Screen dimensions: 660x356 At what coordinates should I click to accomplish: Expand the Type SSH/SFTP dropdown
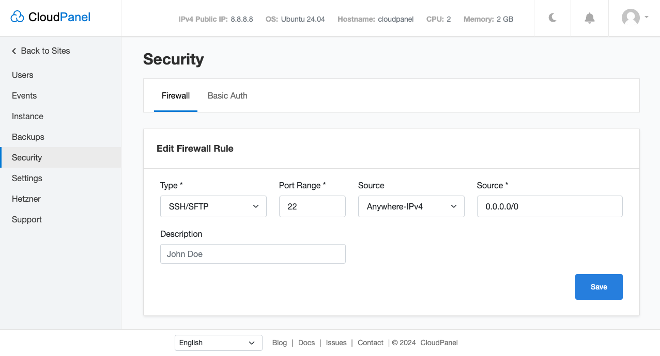click(x=213, y=206)
